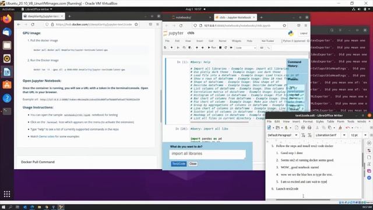This screenshot has height=210, width=373.
Task: Copy selected cells in Jupyter toolbar
Action: pyautogui.click(x=184, y=48)
